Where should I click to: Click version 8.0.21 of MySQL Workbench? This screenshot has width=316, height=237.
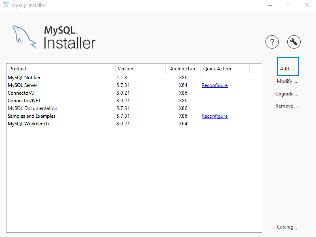tap(123, 124)
